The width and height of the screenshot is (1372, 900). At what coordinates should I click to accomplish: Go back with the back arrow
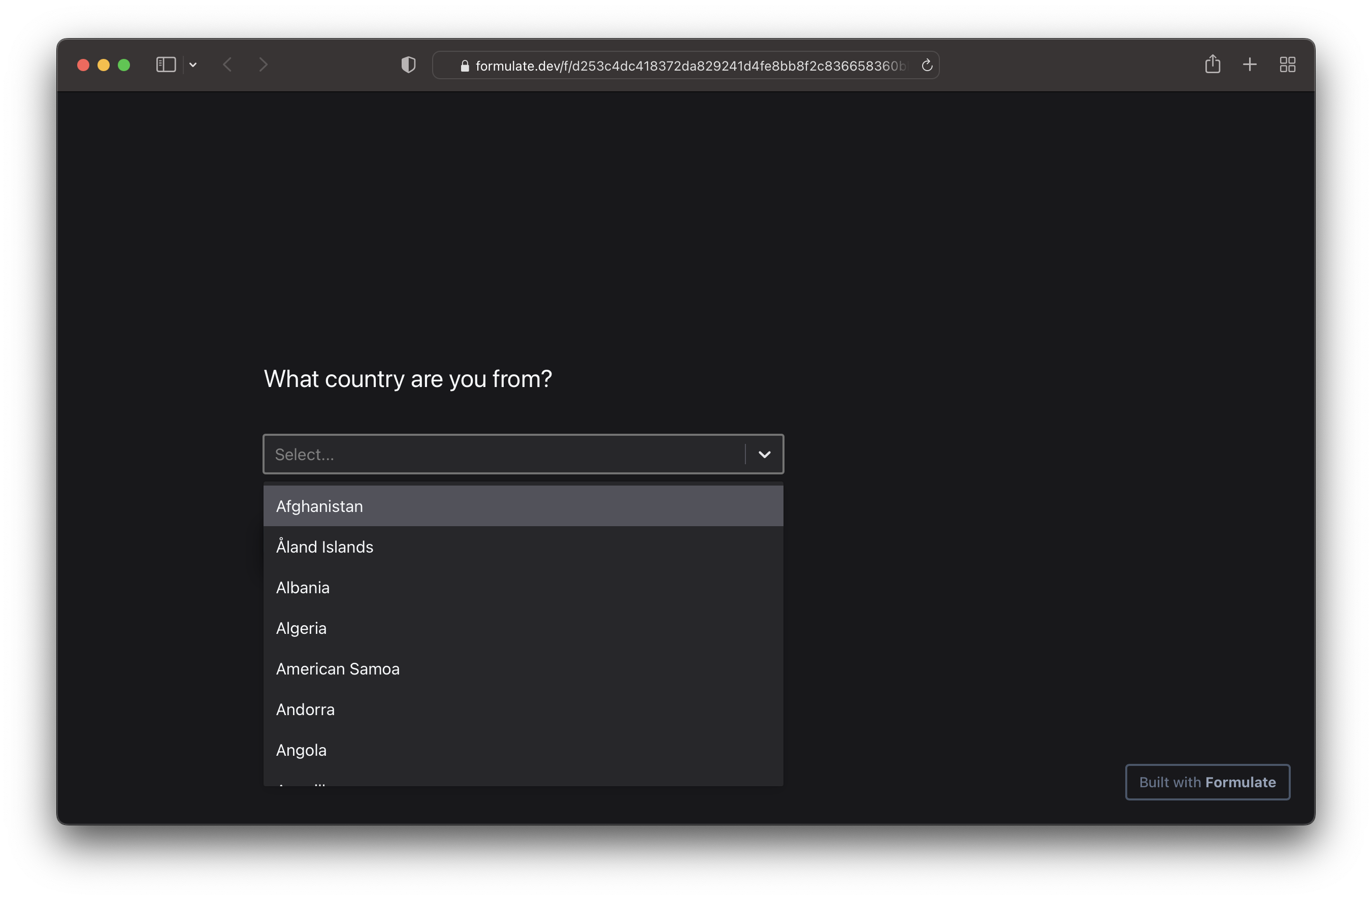[x=227, y=65]
